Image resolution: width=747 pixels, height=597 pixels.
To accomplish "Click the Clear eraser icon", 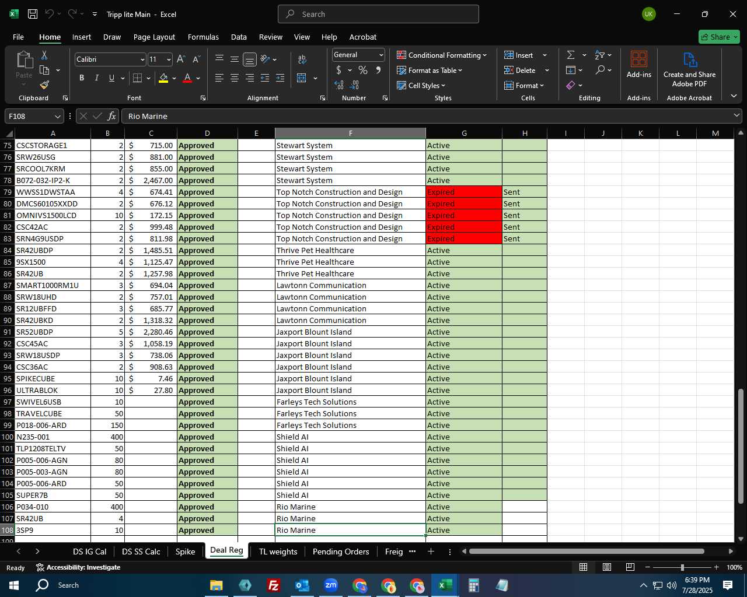I will pyautogui.click(x=571, y=85).
